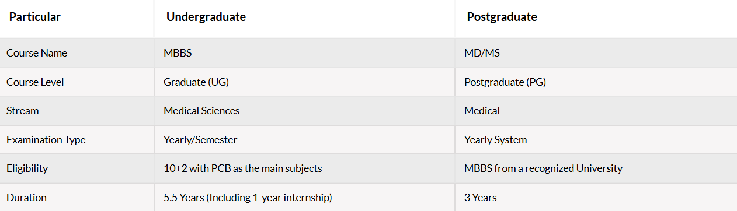Click the Undergraduate column header

pyautogui.click(x=206, y=17)
